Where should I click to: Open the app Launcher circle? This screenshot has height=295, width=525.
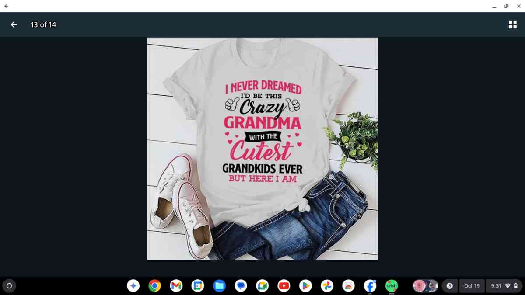click(x=10, y=286)
